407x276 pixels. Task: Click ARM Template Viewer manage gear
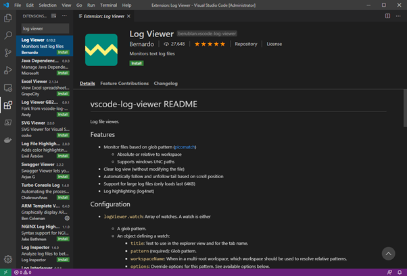[x=66, y=218]
